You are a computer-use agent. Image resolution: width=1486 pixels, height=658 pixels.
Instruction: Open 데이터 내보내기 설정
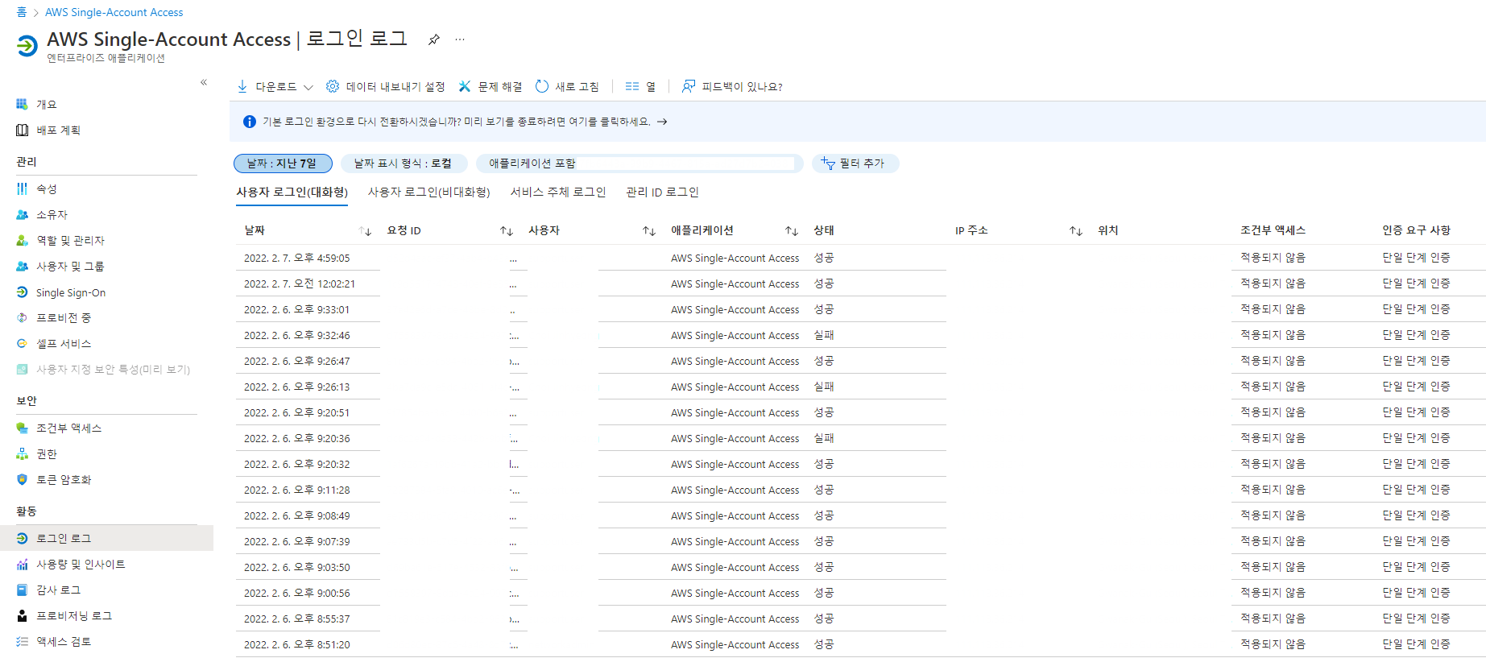pos(386,86)
